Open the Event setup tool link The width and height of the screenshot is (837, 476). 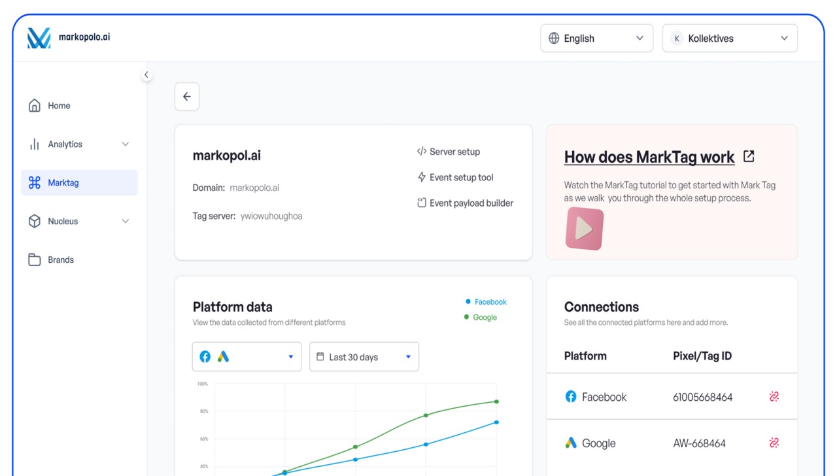tap(455, 177)
